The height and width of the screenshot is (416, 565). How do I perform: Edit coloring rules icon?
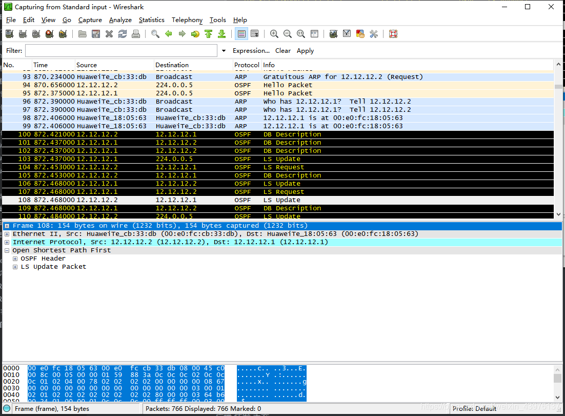coord(360,34)
